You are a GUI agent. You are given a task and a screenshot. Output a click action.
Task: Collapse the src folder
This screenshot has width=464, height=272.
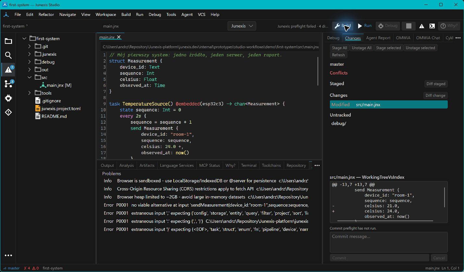pos(29,77)
